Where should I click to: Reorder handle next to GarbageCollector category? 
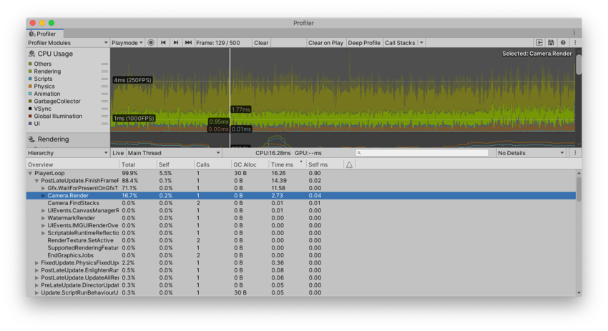[104, 102]
